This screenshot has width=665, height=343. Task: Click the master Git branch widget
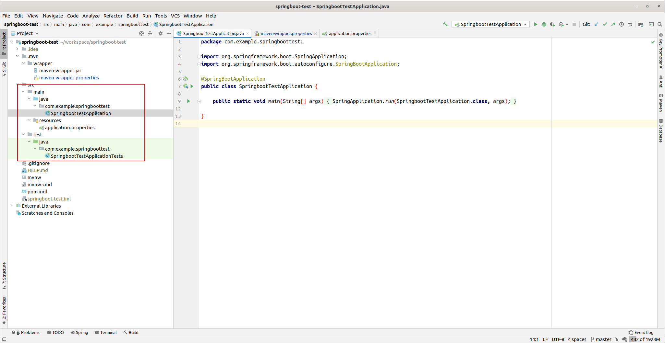pyautogui.click(x=601, y=339)
